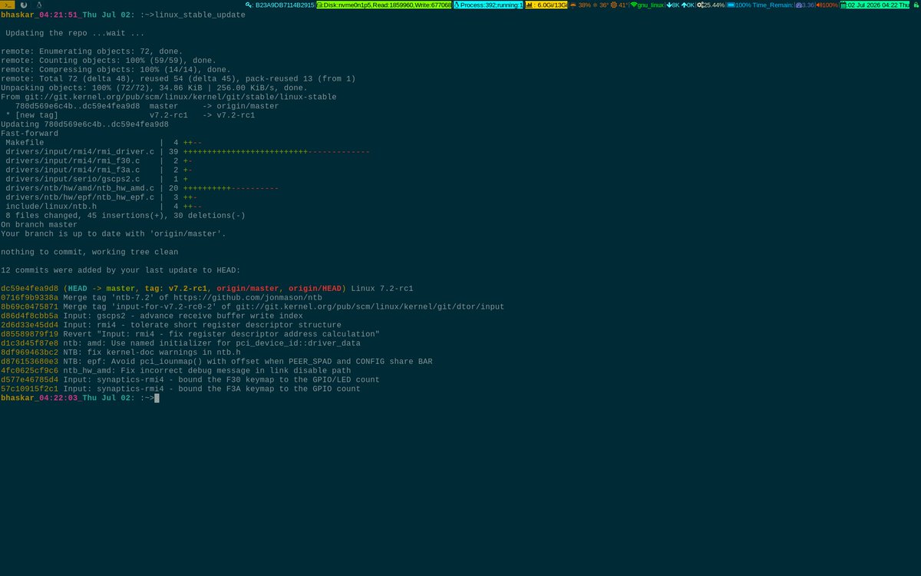This screenshot has width=921, height=576.
Task: Click the 3.36 load indicator
Action: click(x=804, y=5)
